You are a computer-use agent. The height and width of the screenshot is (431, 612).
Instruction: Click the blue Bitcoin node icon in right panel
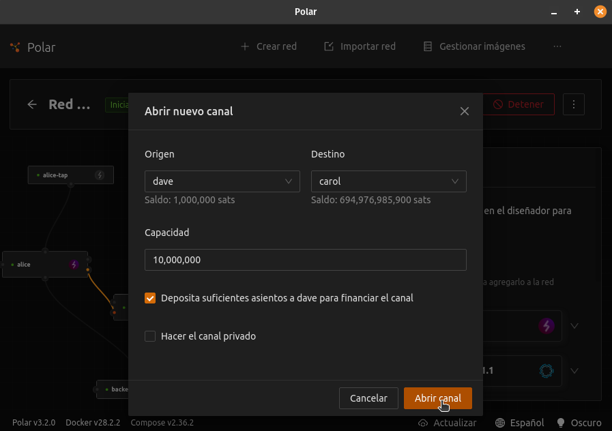(x=546, y=371)
